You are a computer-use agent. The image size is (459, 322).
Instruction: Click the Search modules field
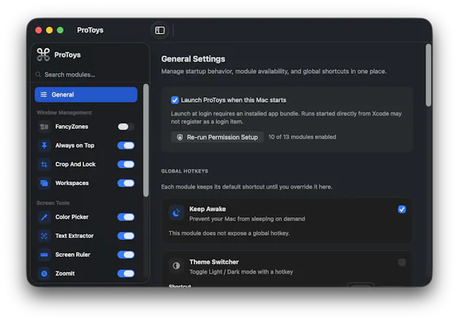click(x=86, y=75)
